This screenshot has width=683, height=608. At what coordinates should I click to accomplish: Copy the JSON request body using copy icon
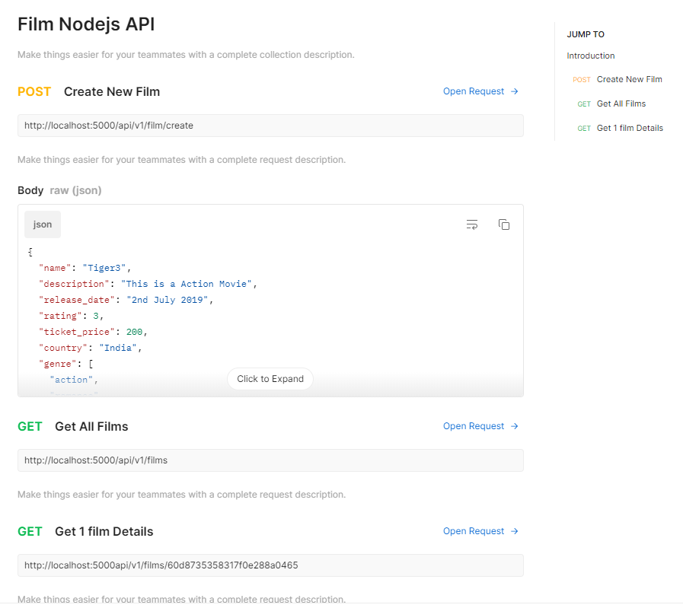coord(504,224)
